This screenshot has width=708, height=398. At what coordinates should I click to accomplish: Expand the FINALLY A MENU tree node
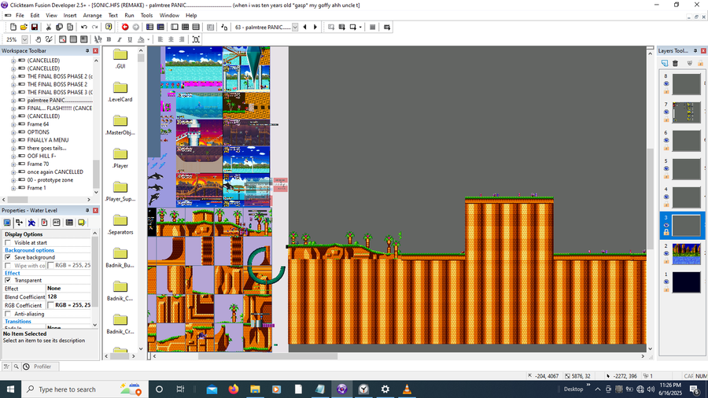point(13,140)
